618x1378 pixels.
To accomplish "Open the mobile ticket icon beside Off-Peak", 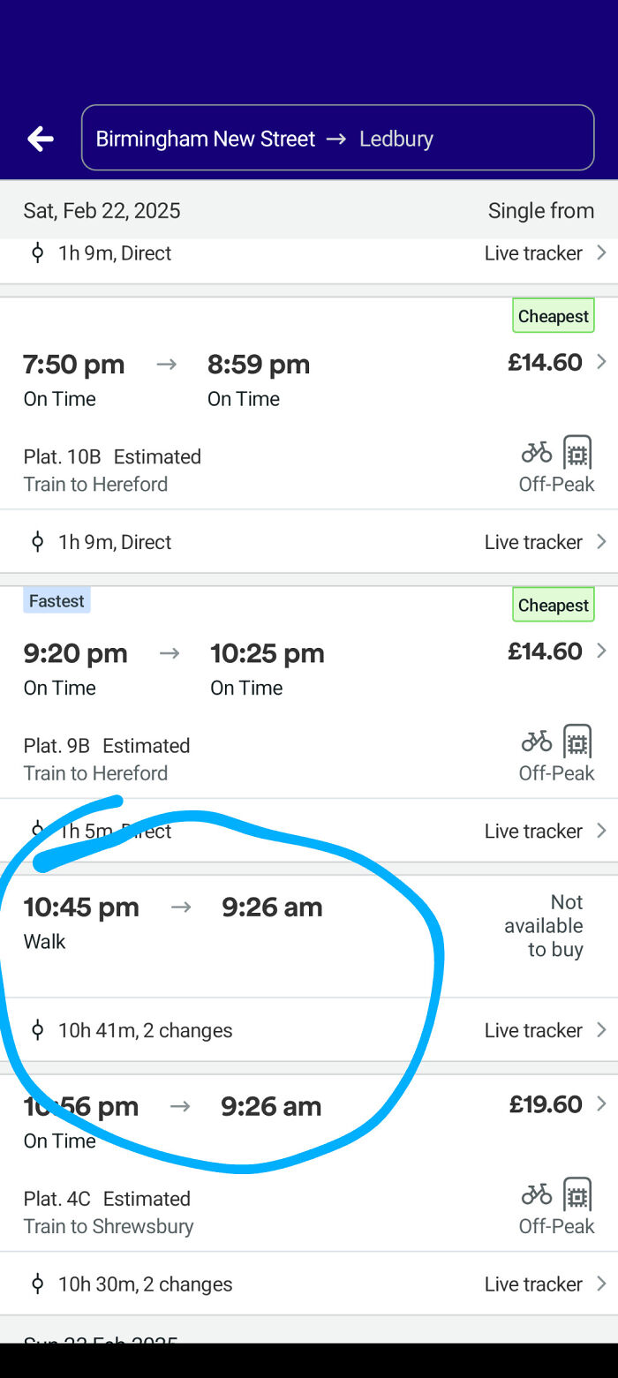I will (577, 452).
